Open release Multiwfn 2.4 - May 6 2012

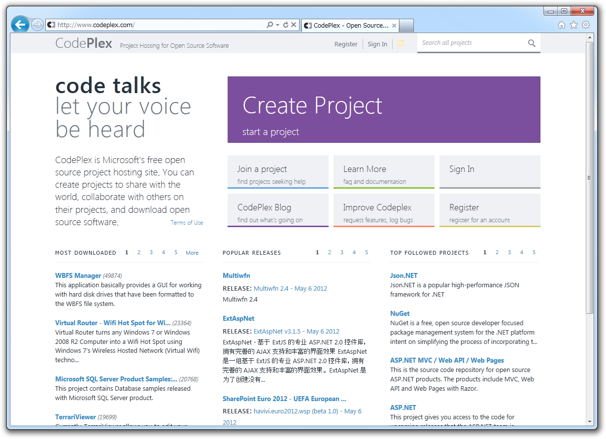[x=290, y=288]
